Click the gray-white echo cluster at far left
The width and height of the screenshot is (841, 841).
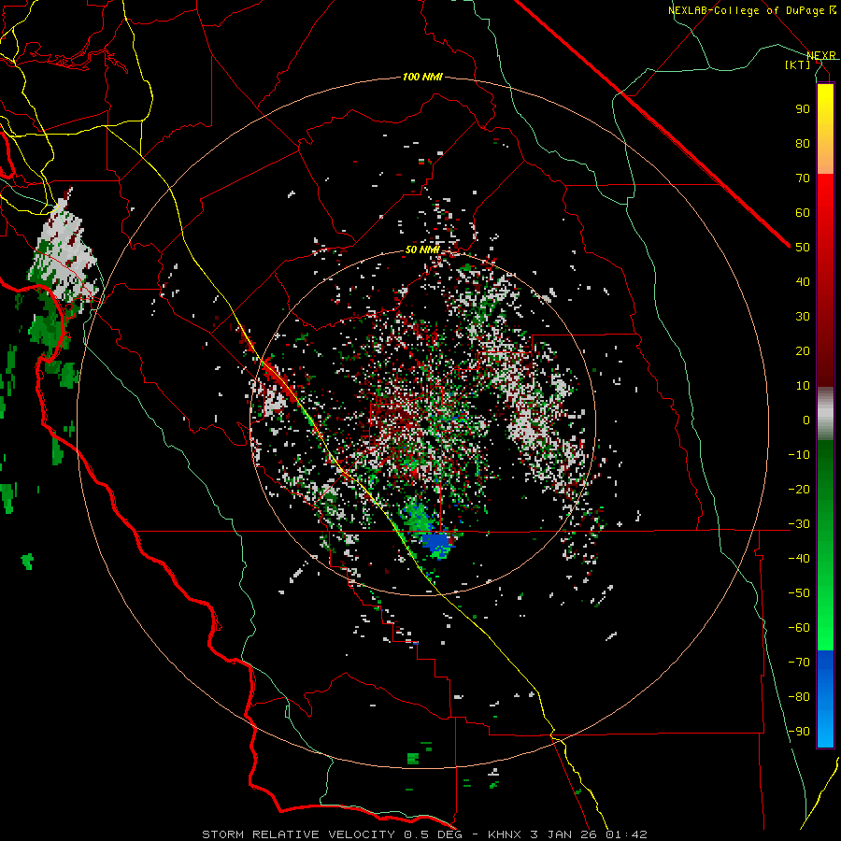click(64, 252)
